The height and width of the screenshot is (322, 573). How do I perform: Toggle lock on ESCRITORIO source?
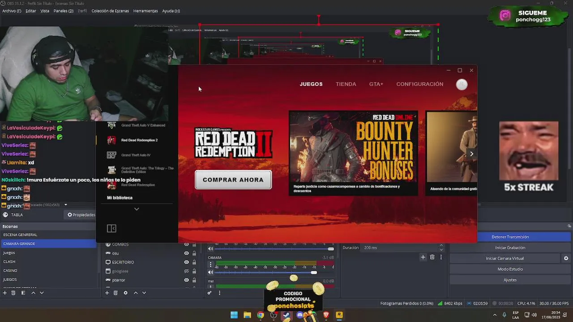(x=194, y=262)
